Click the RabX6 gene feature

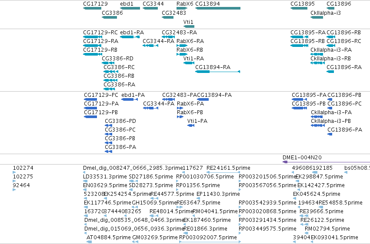point(182,8)
